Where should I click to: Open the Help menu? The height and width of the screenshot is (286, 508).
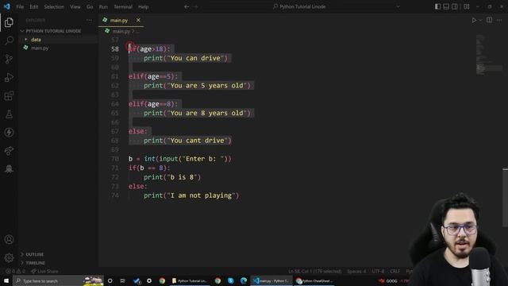[x=143, y=6]
